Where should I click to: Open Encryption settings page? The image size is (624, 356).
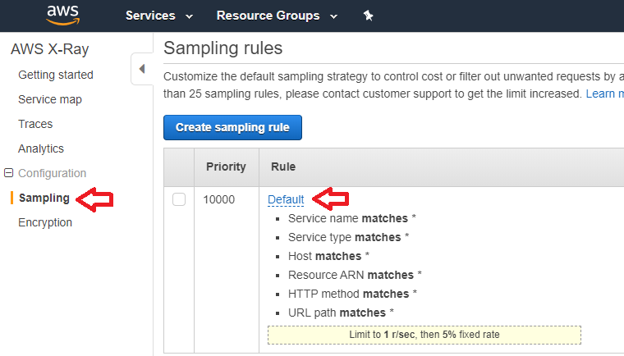coord(45,222)
